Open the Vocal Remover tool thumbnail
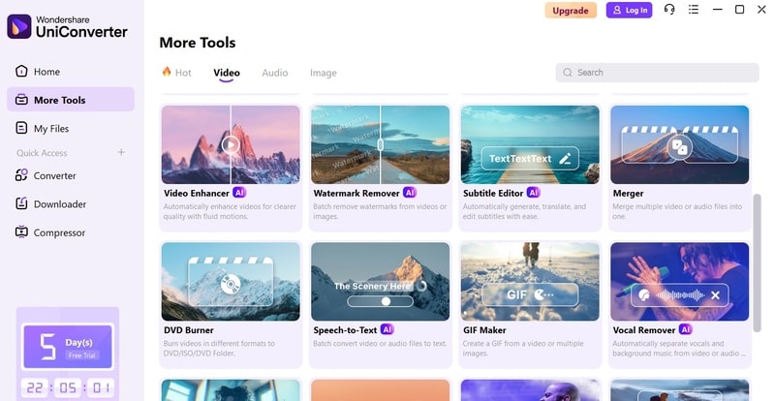This screenshot has width=775, height=401. (x=680, y=281)
